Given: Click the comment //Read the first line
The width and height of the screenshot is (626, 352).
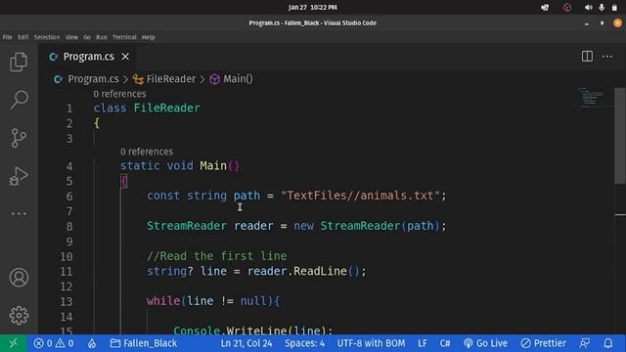Looking at the screenshot, I should click(x=217, y=256).
